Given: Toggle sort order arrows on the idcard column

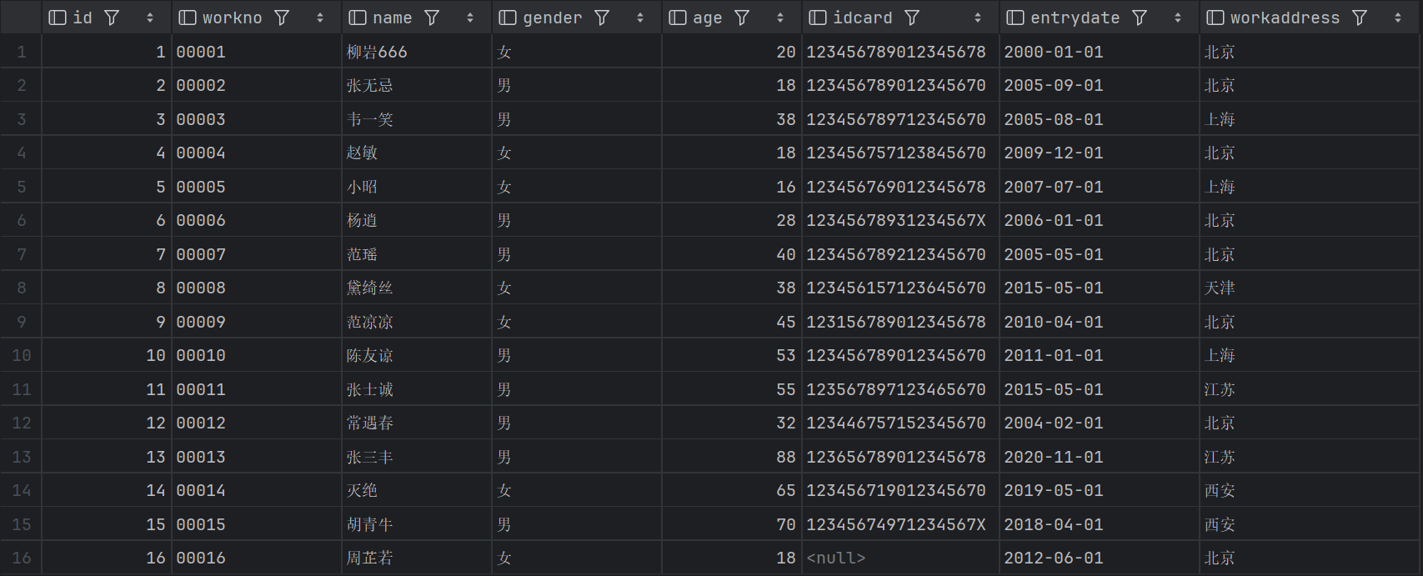Looking at the screenshot, I should [978, 18].
